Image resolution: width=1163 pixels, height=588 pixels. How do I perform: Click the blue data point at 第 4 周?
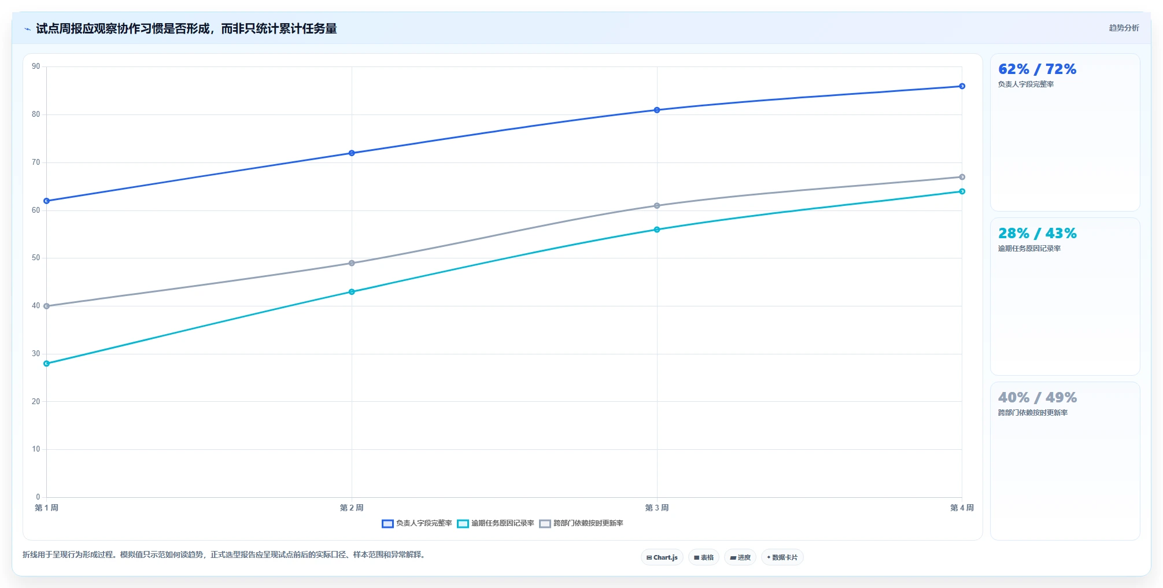[962, 86]
